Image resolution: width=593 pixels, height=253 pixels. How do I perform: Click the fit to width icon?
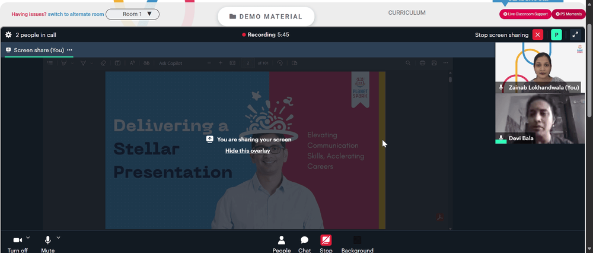[x=232, y=63]
